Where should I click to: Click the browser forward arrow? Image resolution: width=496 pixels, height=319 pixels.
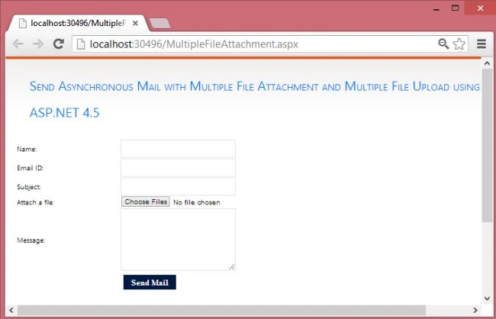[x=38, y=43]
